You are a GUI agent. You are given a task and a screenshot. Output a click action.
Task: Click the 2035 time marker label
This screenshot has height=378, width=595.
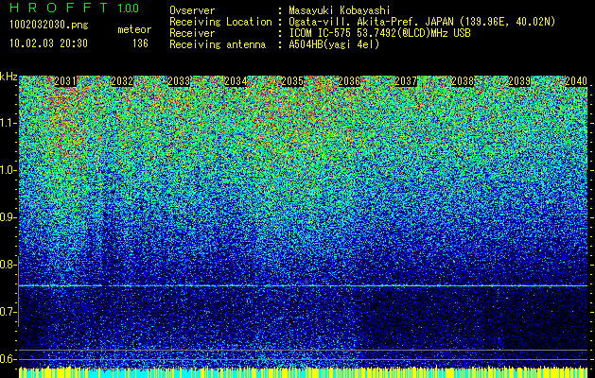[292, 81]
